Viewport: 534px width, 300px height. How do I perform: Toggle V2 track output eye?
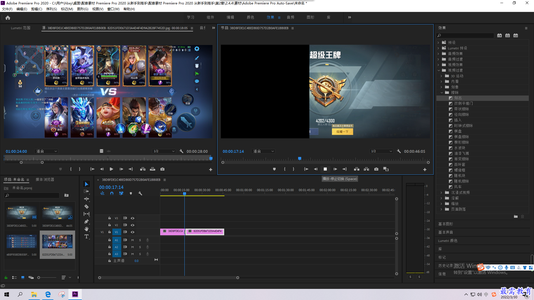(133, 225)
